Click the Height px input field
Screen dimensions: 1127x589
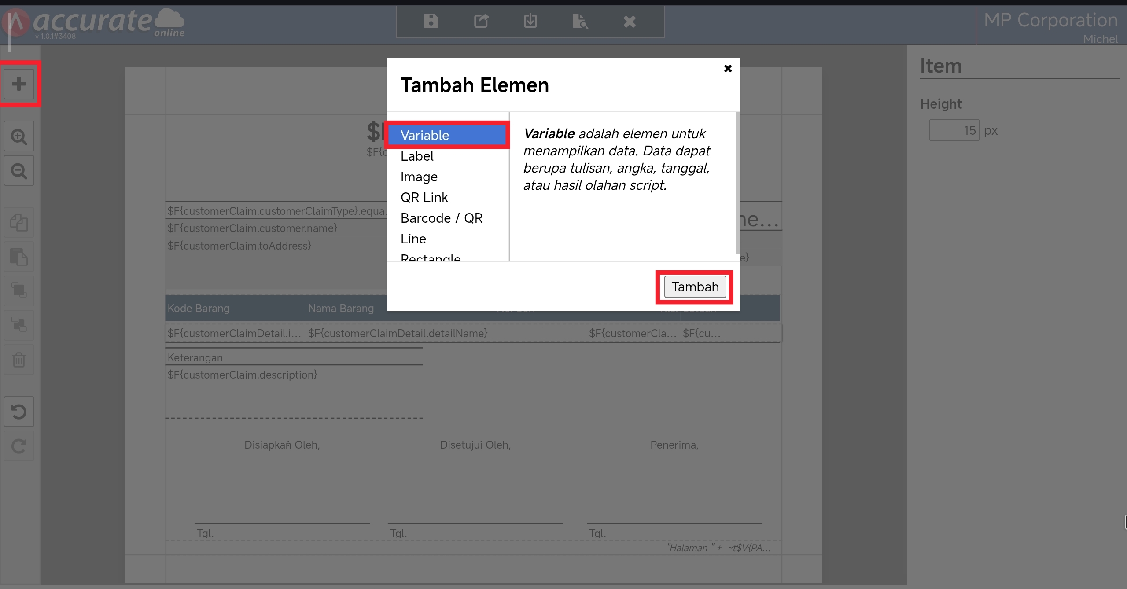click(x=954, y=130)
